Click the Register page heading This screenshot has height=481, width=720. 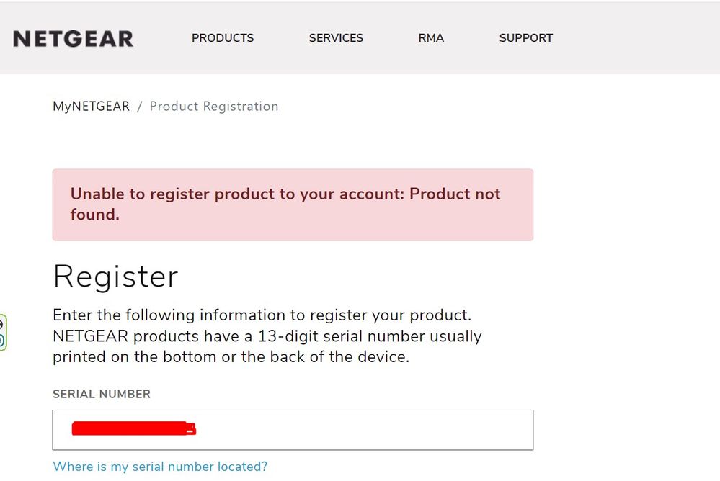tap(115, 277)
